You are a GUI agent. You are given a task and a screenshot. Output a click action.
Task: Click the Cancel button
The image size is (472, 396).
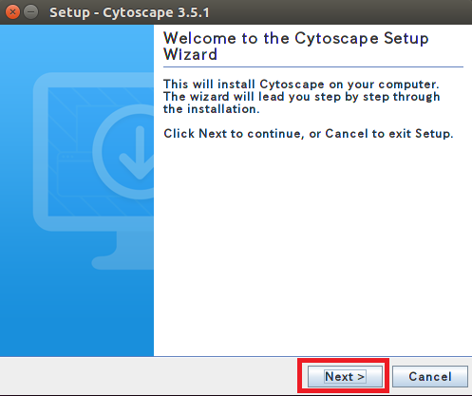tap(430, 376)
